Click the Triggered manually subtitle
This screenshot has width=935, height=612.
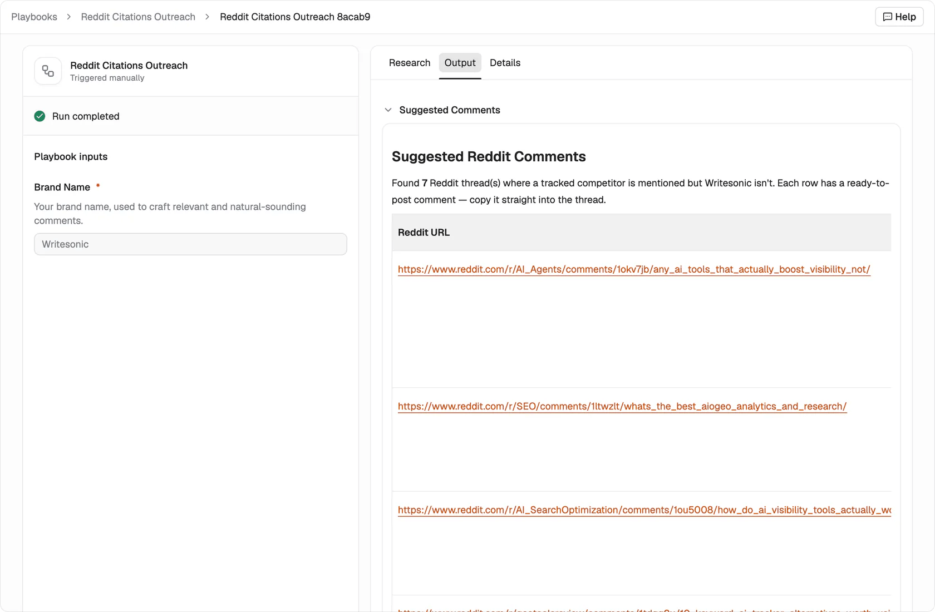[x=107, y=78]
